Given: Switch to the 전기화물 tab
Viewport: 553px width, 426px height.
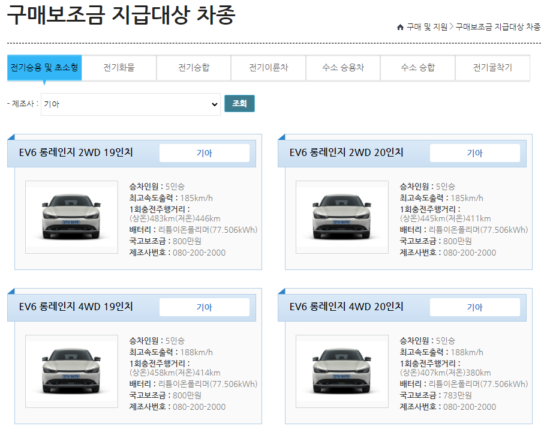Looking at the screenshot, I should pos(119,67).
